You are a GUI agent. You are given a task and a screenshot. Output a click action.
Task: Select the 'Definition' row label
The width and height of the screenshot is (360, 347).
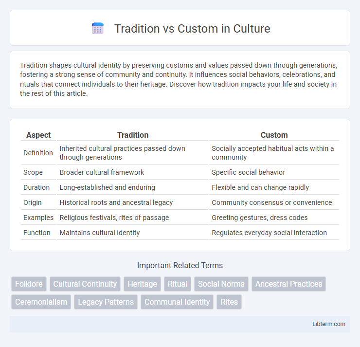click(x=38, y=153)
